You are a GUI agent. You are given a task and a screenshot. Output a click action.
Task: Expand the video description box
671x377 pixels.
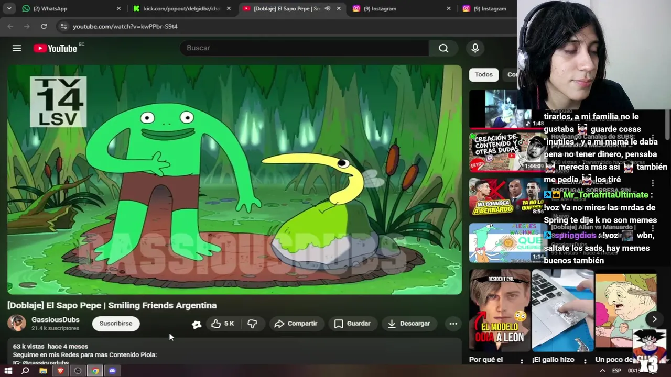click(234, 352)
